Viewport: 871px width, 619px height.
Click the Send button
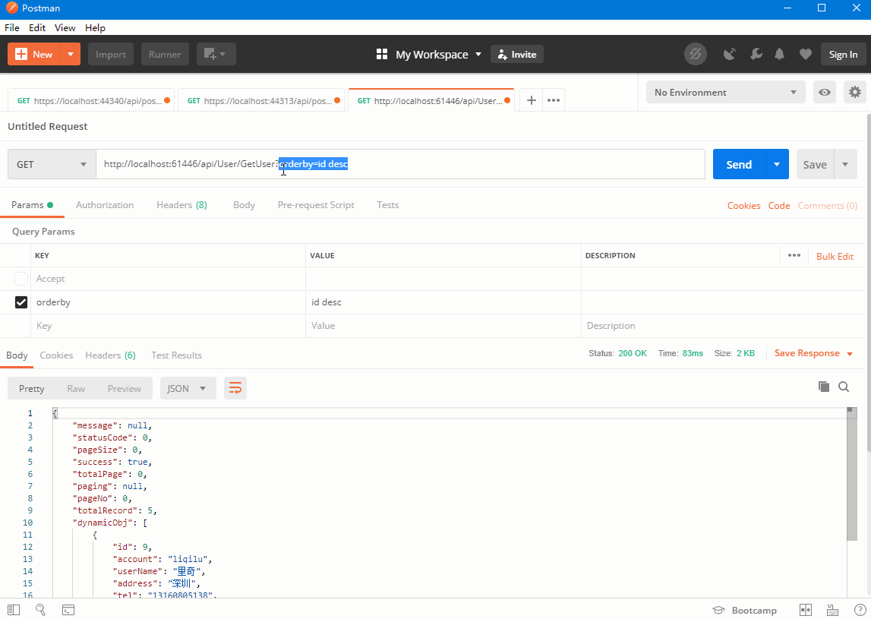[737, 164]
